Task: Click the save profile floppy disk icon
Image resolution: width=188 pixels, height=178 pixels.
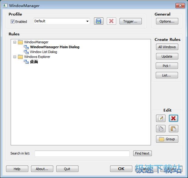Action: pos(99,21)
